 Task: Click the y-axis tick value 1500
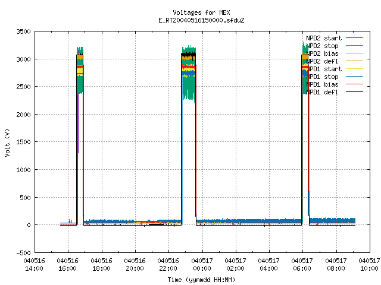click(24, 142)
